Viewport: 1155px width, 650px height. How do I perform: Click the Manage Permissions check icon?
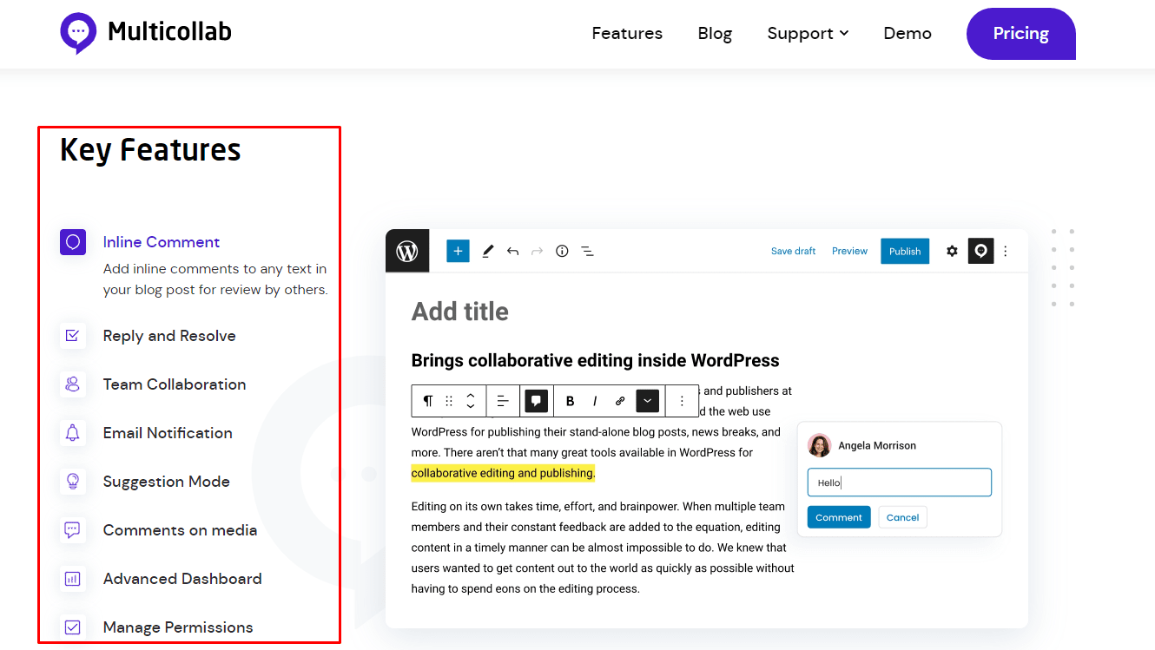(73, 627)
